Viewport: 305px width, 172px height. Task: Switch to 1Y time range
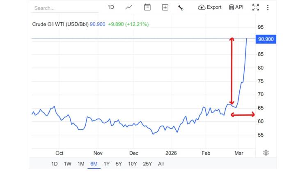coord(107,164)
